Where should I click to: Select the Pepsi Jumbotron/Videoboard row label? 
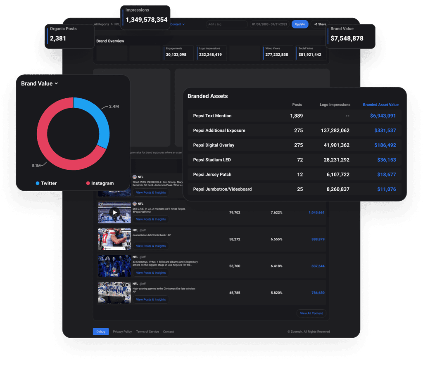222,189
